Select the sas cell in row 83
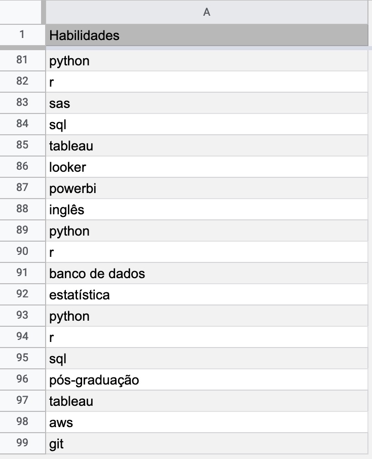The image size is (372, 459). pyautogui.click(x=207, y=103)
